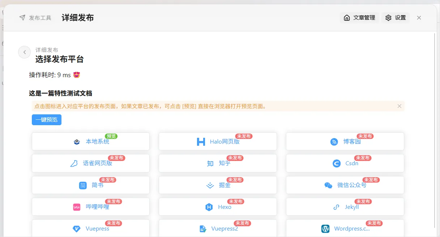
Task: Open 博客园 platform link text
Action: click(352, 142)
